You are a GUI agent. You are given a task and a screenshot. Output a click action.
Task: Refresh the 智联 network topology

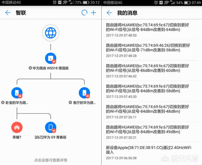[84, 13]
